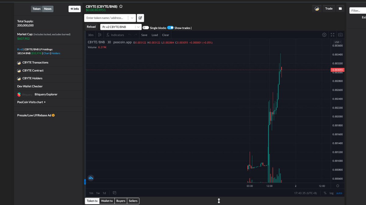The image size is (366, 205).
Task: Open the CBYTE Transactions link
Action: coord(35,62)
